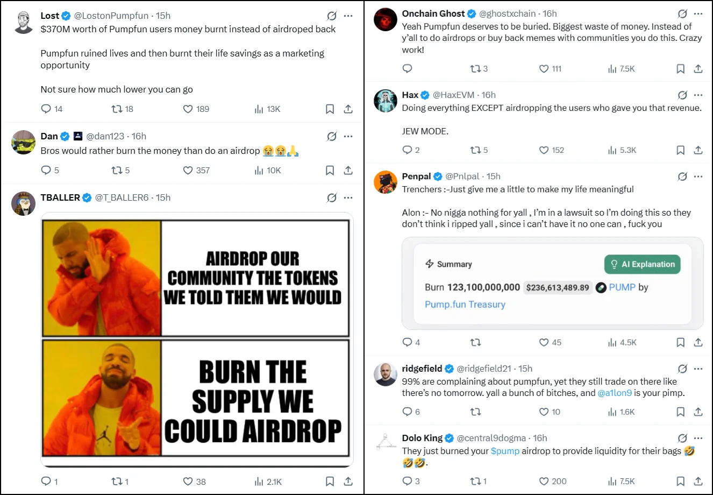Toggle like on Penpal's tweet
The width and height of the screenshot is (713, 495).
click(544, 342)
